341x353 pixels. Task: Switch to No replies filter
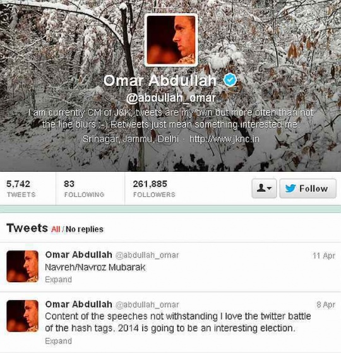point(85,229)
